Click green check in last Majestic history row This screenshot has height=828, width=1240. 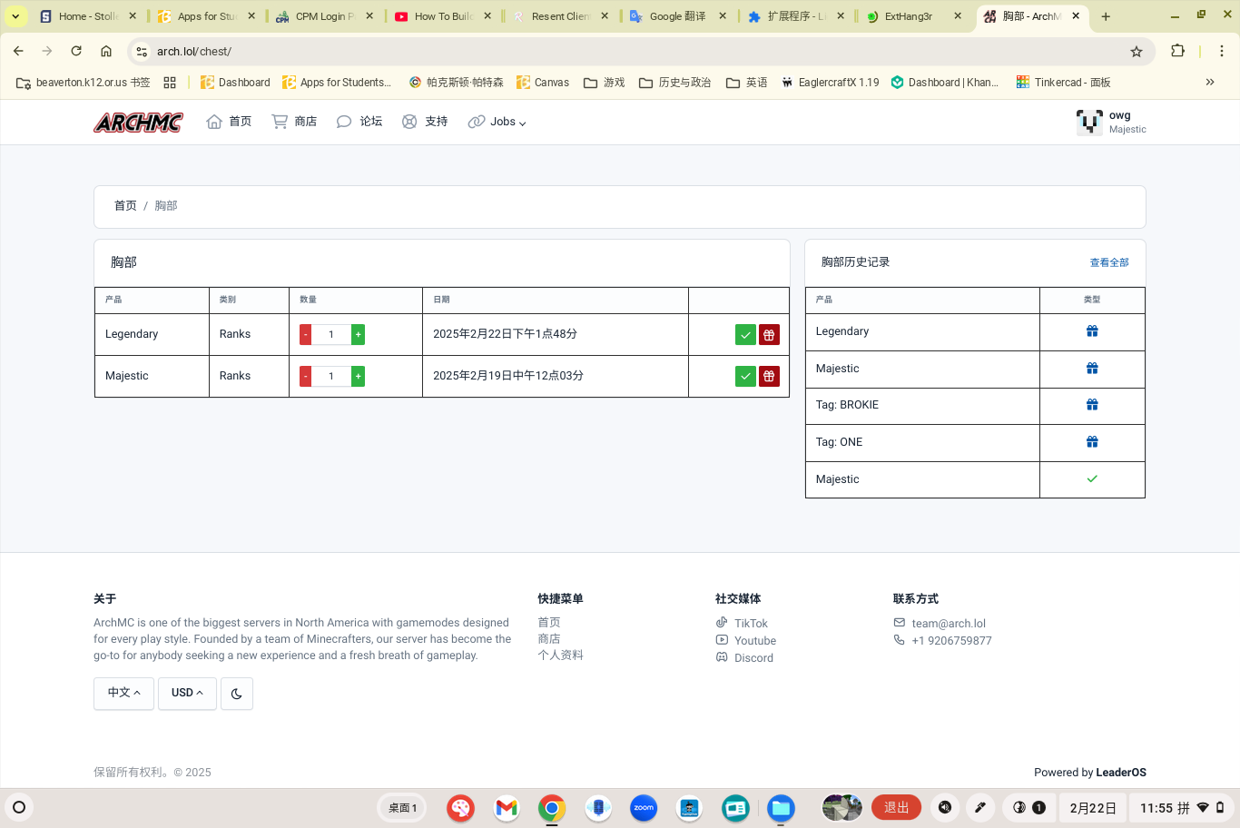[x=1092, y=479]
